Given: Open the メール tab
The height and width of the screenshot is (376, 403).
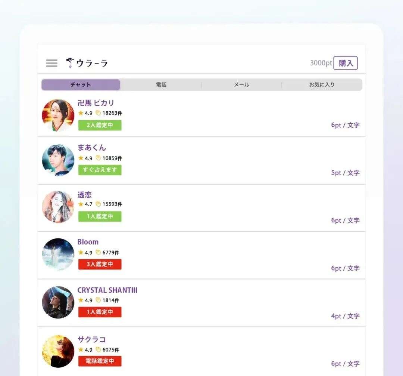Looking at the screenshot, I should point(241,84).
